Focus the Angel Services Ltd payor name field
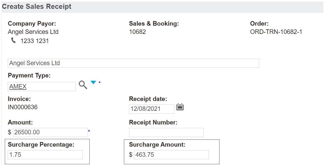325x168 pixels. (133, 63)
